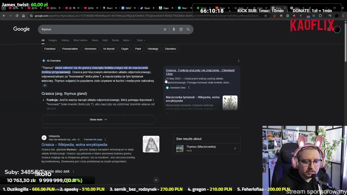Switch to the Books tab
The image size is (347, 195).
(x=115, y=40)
